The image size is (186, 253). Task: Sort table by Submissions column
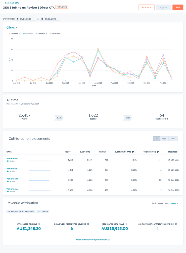152,152
